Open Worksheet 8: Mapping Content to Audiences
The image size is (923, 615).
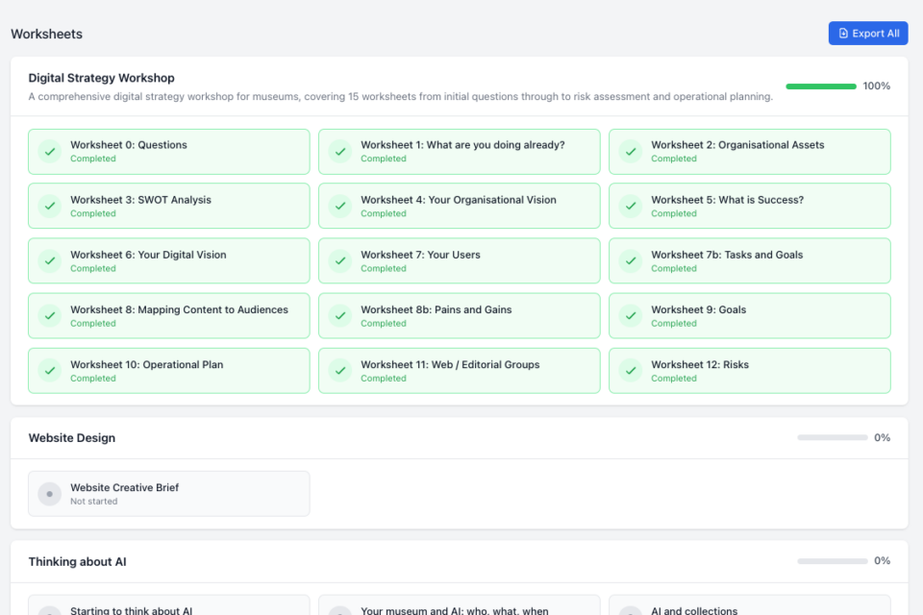tap(169, 316)
